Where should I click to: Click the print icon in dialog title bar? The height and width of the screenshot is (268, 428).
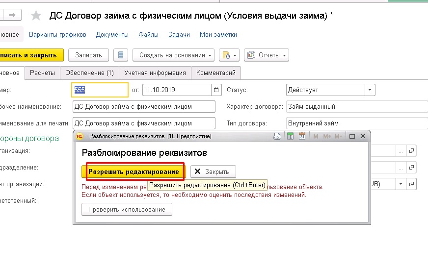pyautogui.click(x=277, y=136)
